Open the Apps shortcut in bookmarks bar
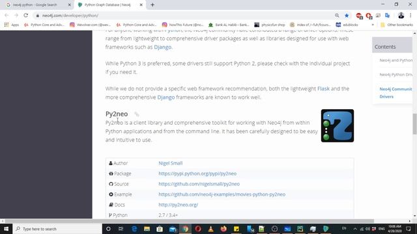The height and width of the screenshot is (234, 417). (x=12, y=25)
